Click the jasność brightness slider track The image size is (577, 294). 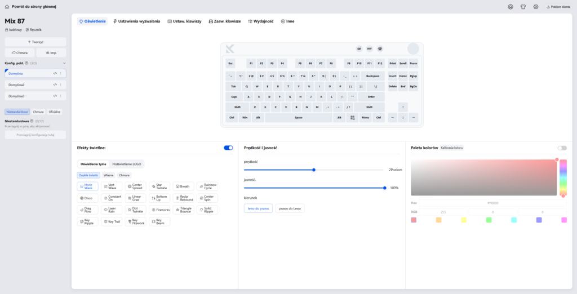click(314, 188)
